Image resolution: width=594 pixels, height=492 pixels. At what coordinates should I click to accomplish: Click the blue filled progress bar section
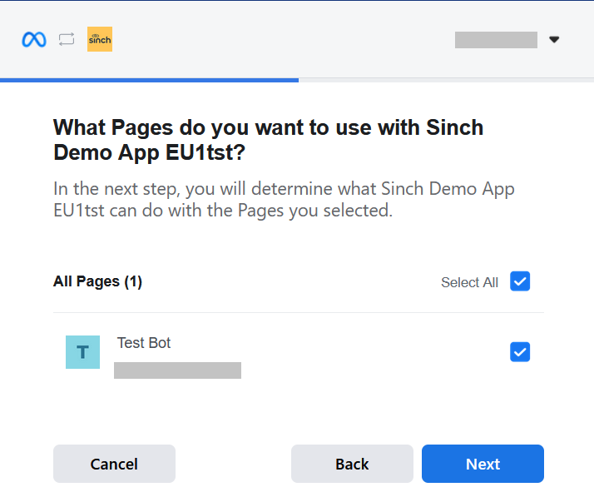point(149,81)
